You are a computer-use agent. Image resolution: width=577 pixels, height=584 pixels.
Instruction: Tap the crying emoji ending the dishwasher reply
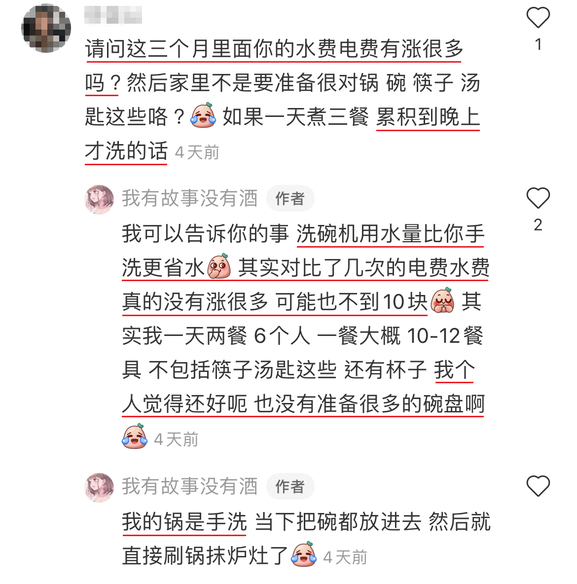point(135,436)
